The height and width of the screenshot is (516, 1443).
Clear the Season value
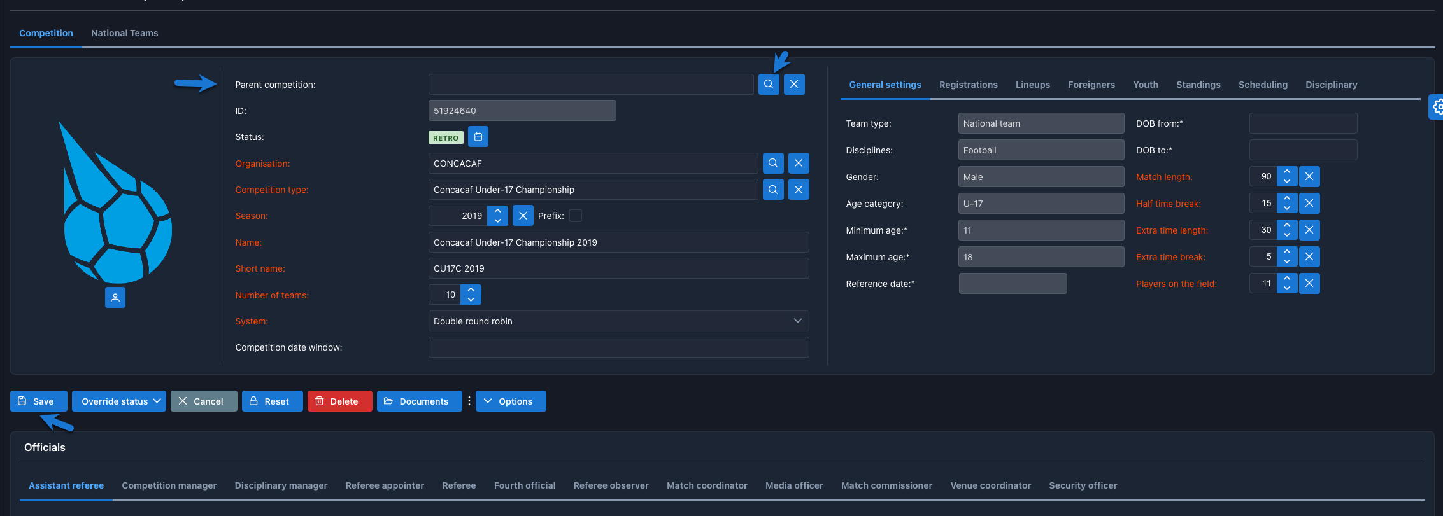[523, 216]
